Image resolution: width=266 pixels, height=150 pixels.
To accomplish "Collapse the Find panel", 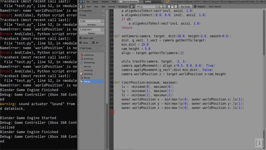I will (80, 15).
